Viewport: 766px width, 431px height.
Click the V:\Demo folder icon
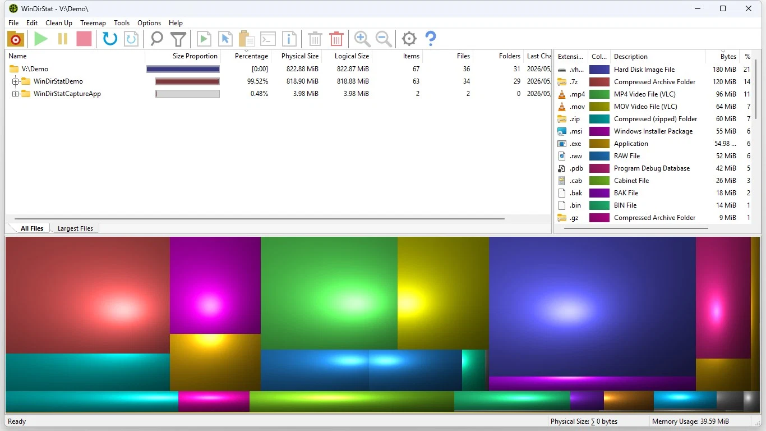tap(14, 69)
